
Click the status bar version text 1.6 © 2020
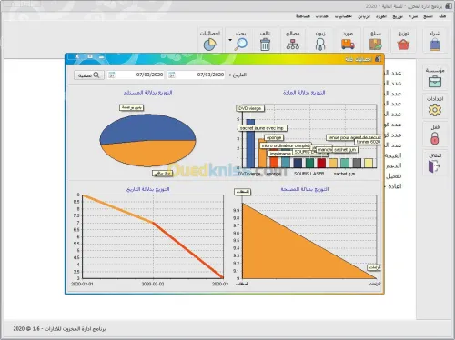(x=26, y=329)
